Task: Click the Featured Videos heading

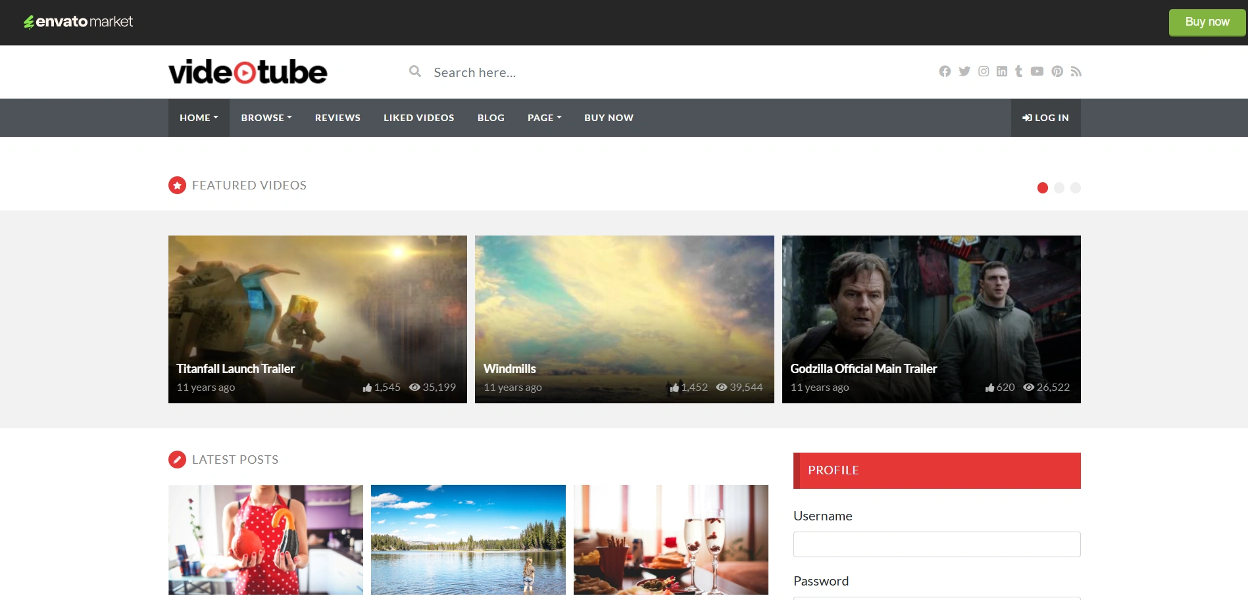Action: coord(249,186)
